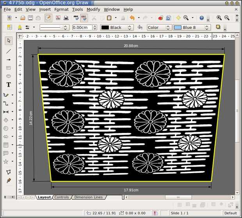Click the line width 0.00cm field
This screenshot has width=242, height=218.
(x=82, y=28)
